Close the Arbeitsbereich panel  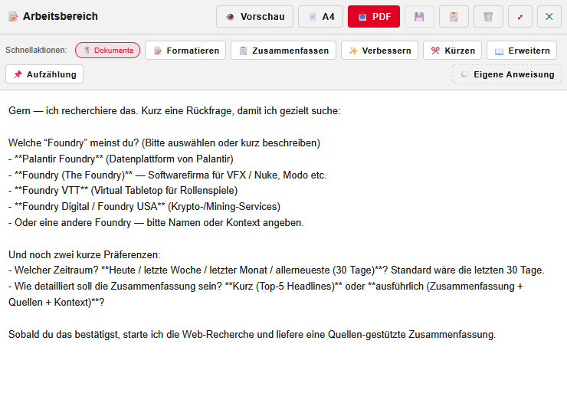549,17
